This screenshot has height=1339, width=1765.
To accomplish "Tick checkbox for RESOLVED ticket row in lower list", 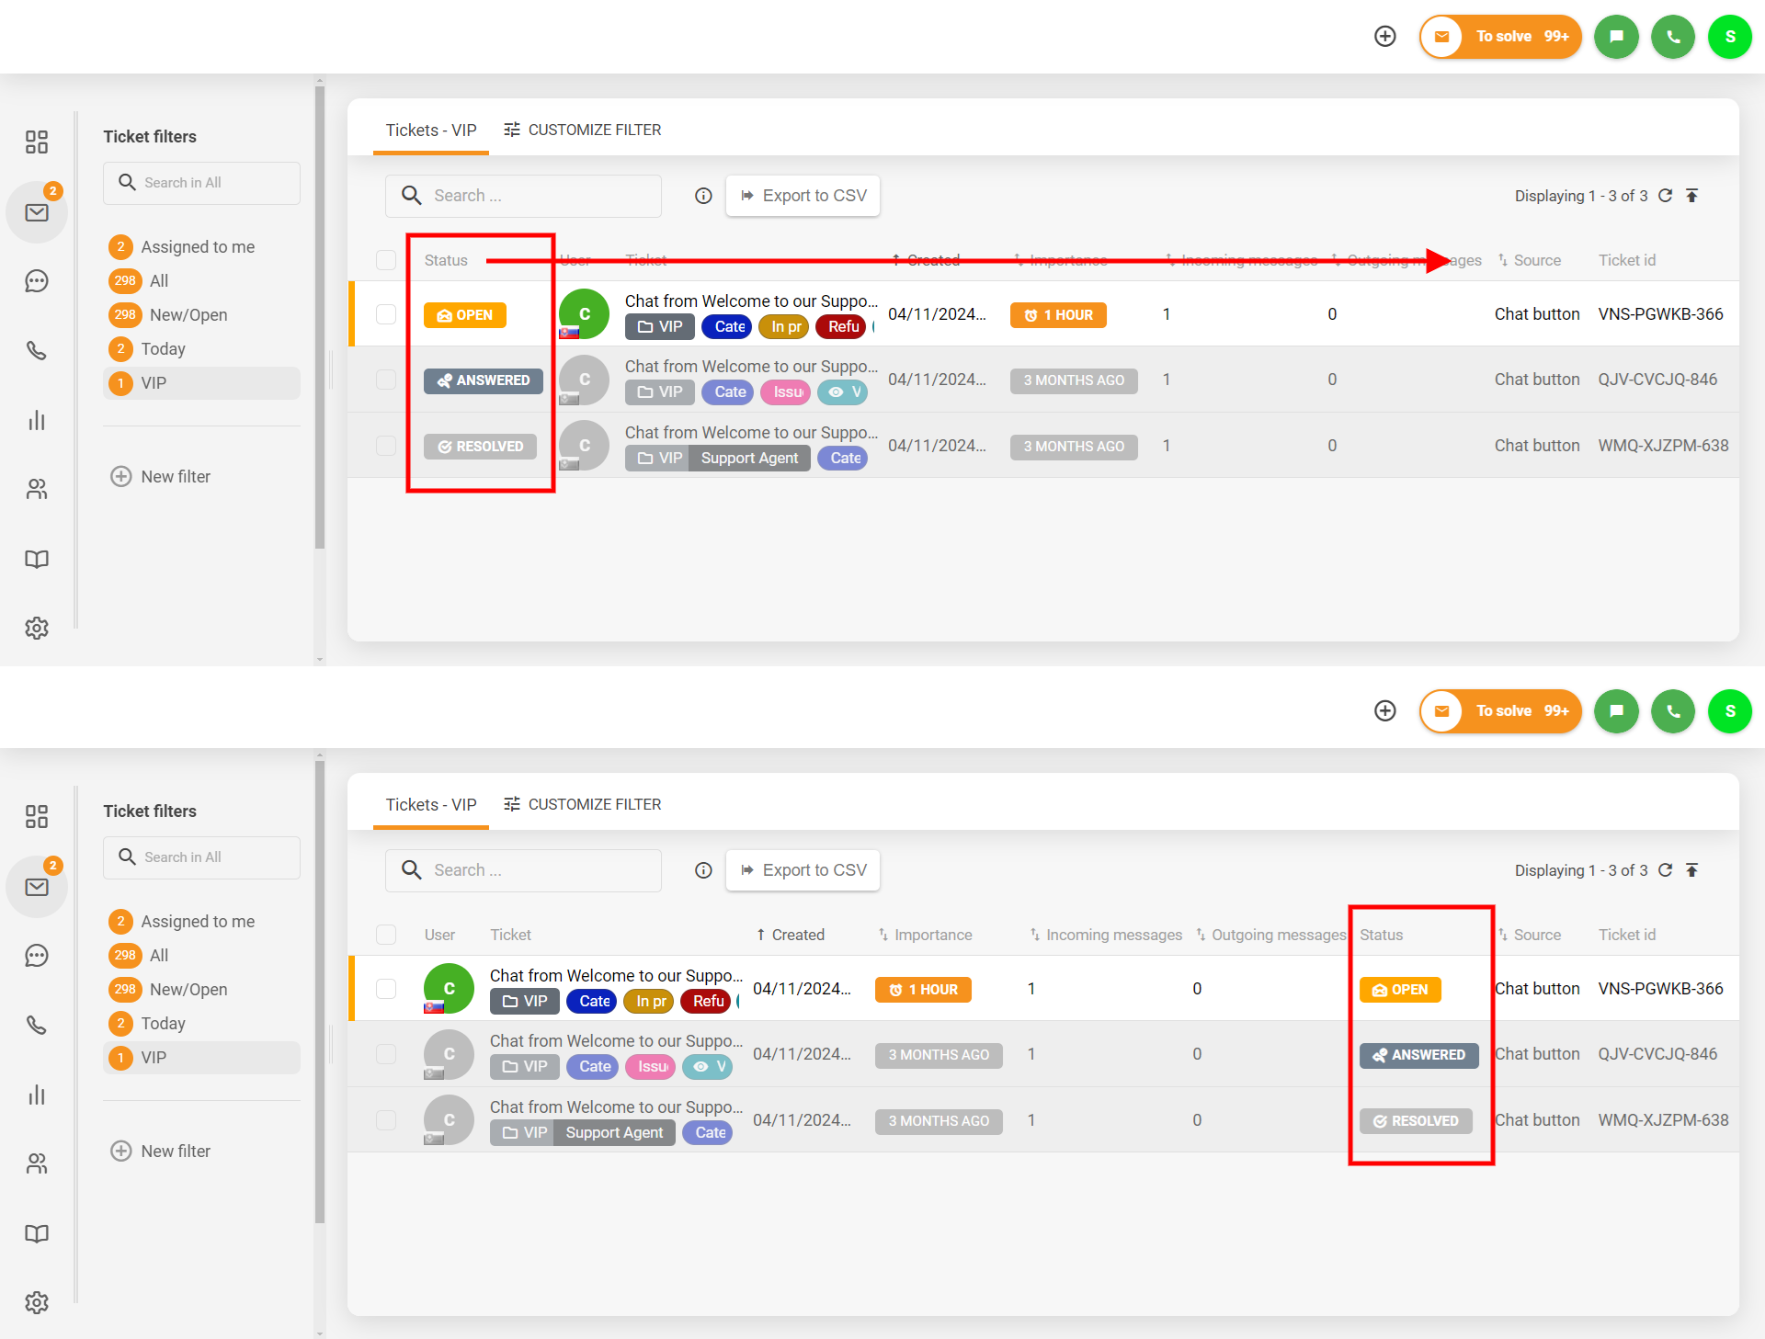I will (x=386, y=1120).
